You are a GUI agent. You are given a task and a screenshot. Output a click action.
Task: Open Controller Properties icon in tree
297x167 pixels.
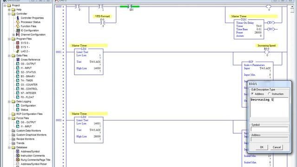coord(18,18)
